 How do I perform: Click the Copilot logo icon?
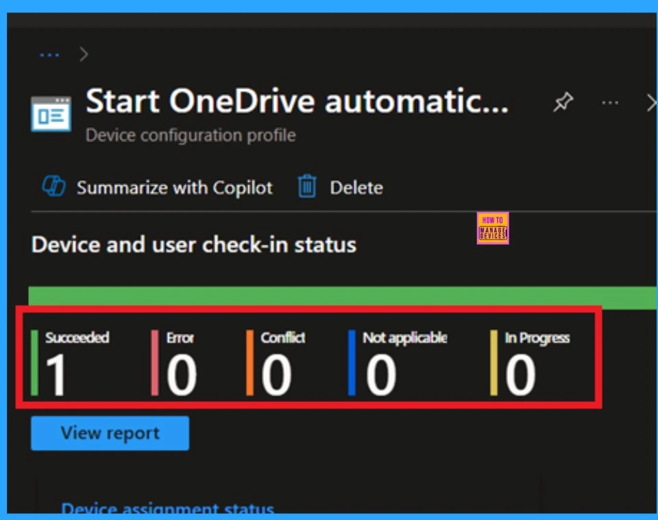coord(53,187)
